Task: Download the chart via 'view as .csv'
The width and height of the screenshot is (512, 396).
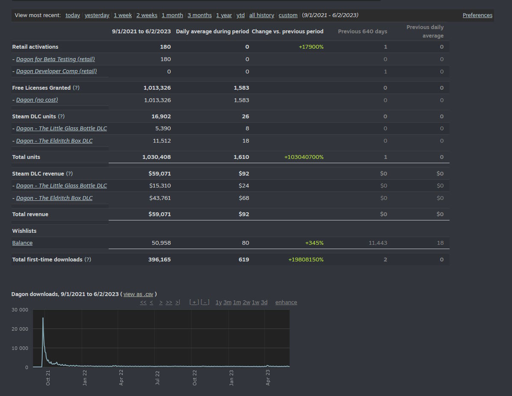Action: (x=138, y=294)
